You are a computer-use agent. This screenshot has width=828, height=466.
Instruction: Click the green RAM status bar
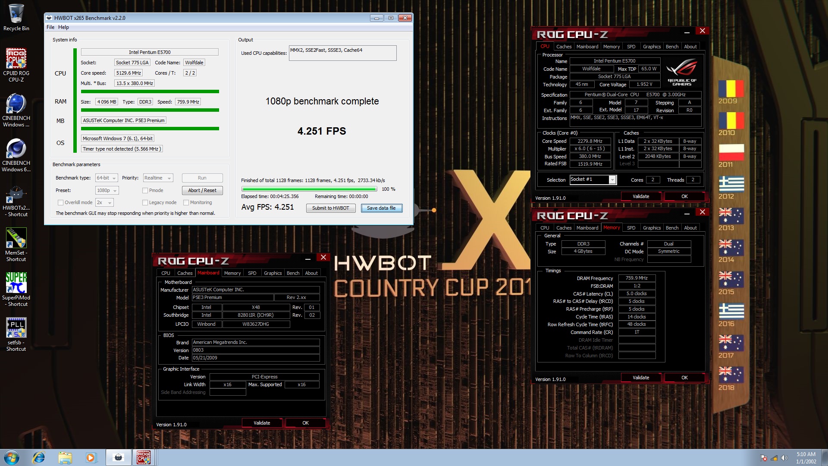(x=150, y=110)
